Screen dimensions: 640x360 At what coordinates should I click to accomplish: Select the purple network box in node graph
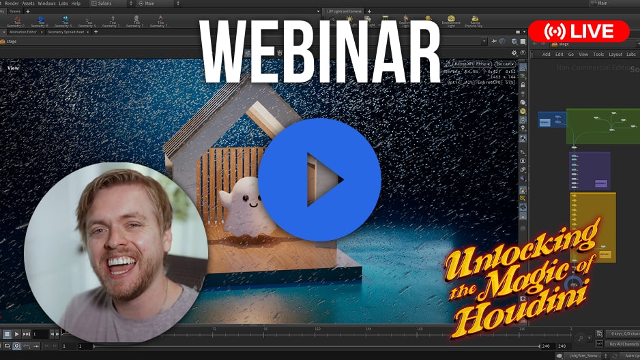[590, 171]
